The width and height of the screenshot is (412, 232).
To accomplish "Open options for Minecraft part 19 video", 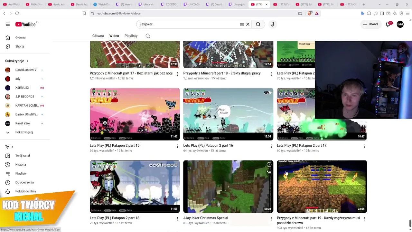I will coord(365,219).
